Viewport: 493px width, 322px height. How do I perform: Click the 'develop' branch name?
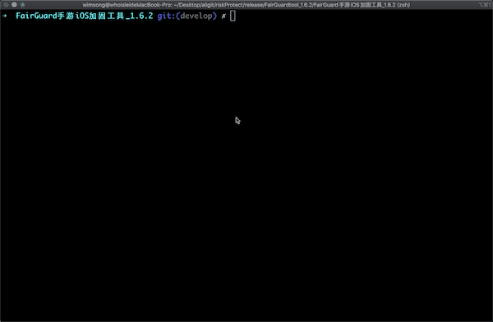pos(196,16)
